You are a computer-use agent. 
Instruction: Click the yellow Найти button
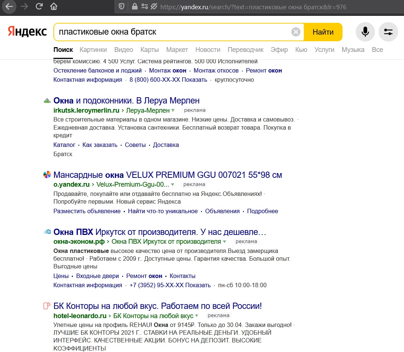coord(323,32)
